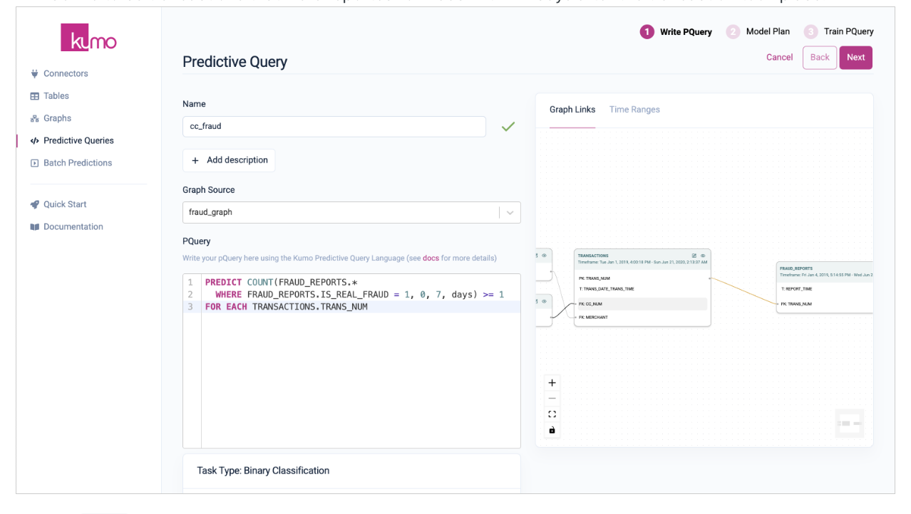This screenshot has width=911, height=514.
Task: Click the Graph Source dropdown chevron
Action: pyautogui.click(x=510, y=212)
